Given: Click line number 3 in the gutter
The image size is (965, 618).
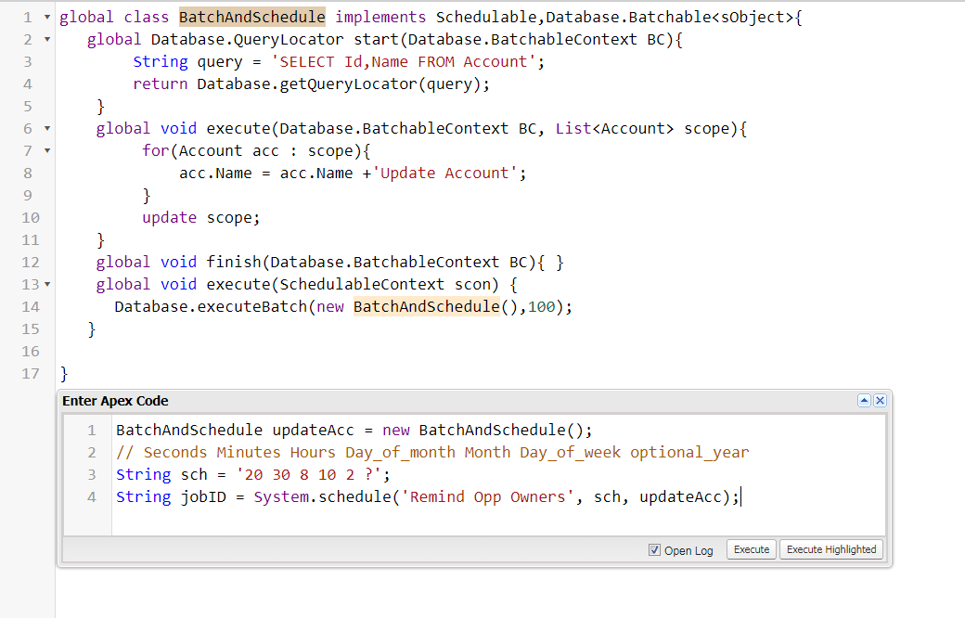Looking at the screenshot, I should pos(28,61).
